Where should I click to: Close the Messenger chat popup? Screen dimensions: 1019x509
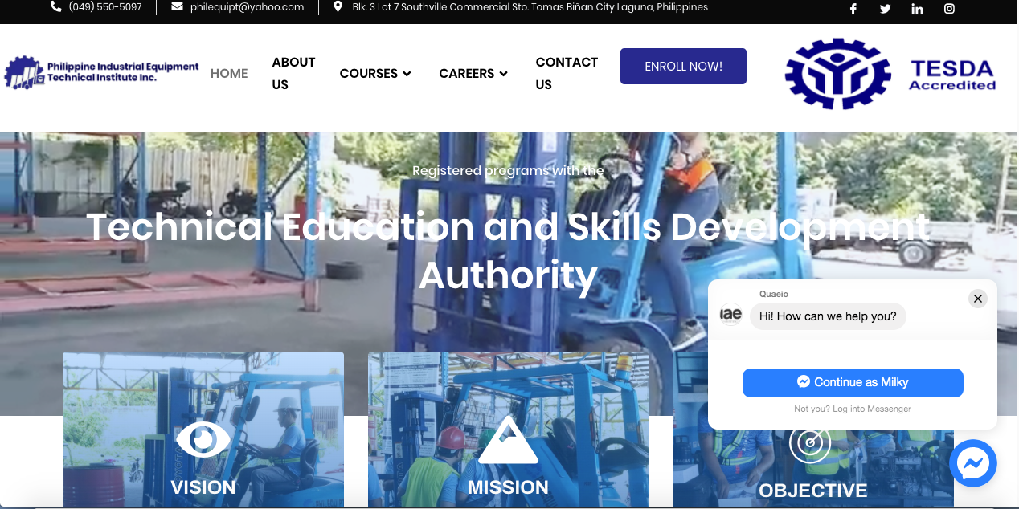pos(977,299)
